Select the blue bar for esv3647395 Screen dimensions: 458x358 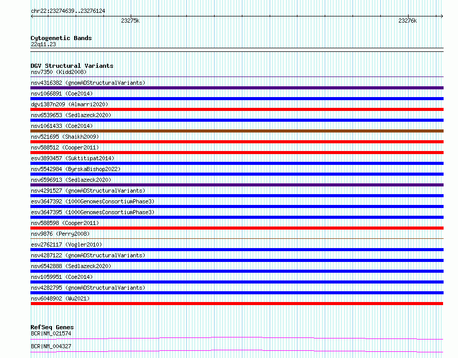tap(237, 217)
